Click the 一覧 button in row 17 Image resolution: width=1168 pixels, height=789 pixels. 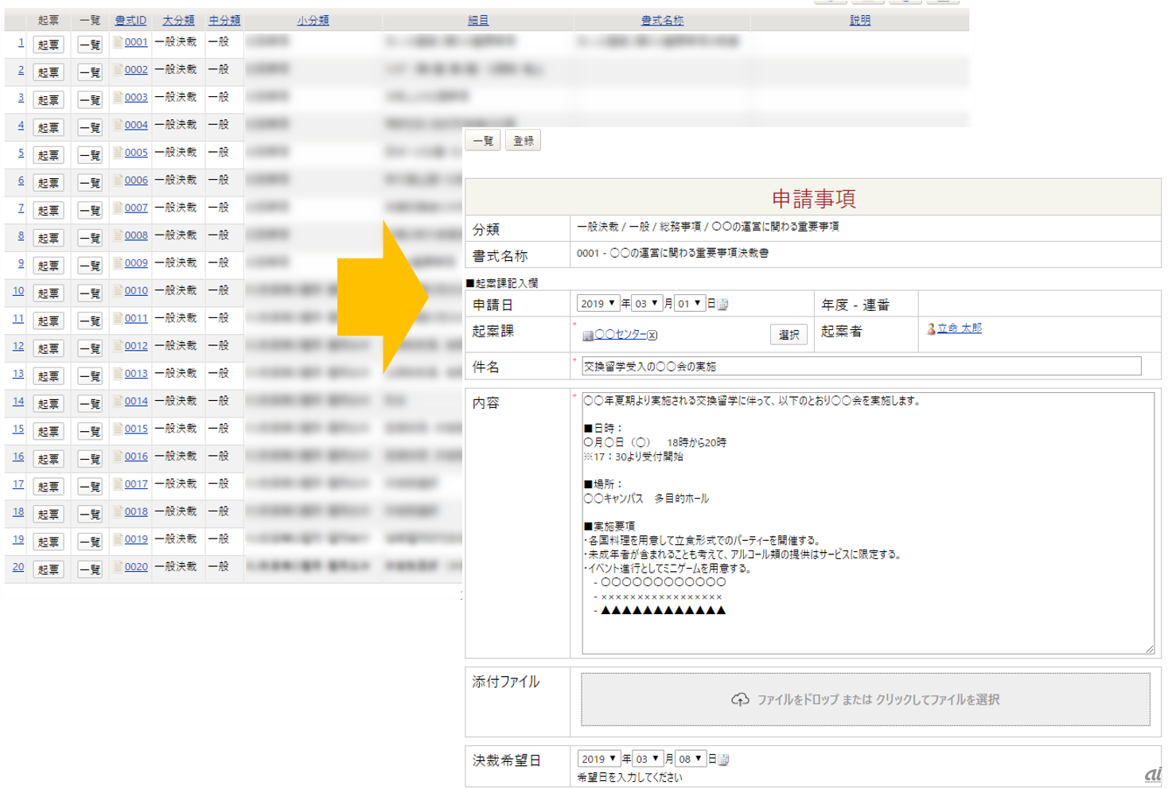(x=90, y=487)
